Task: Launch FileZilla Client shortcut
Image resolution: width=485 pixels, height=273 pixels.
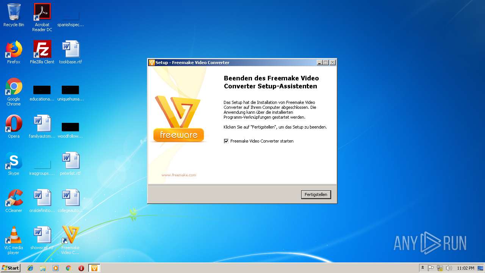Action: [x=42, y=52]
